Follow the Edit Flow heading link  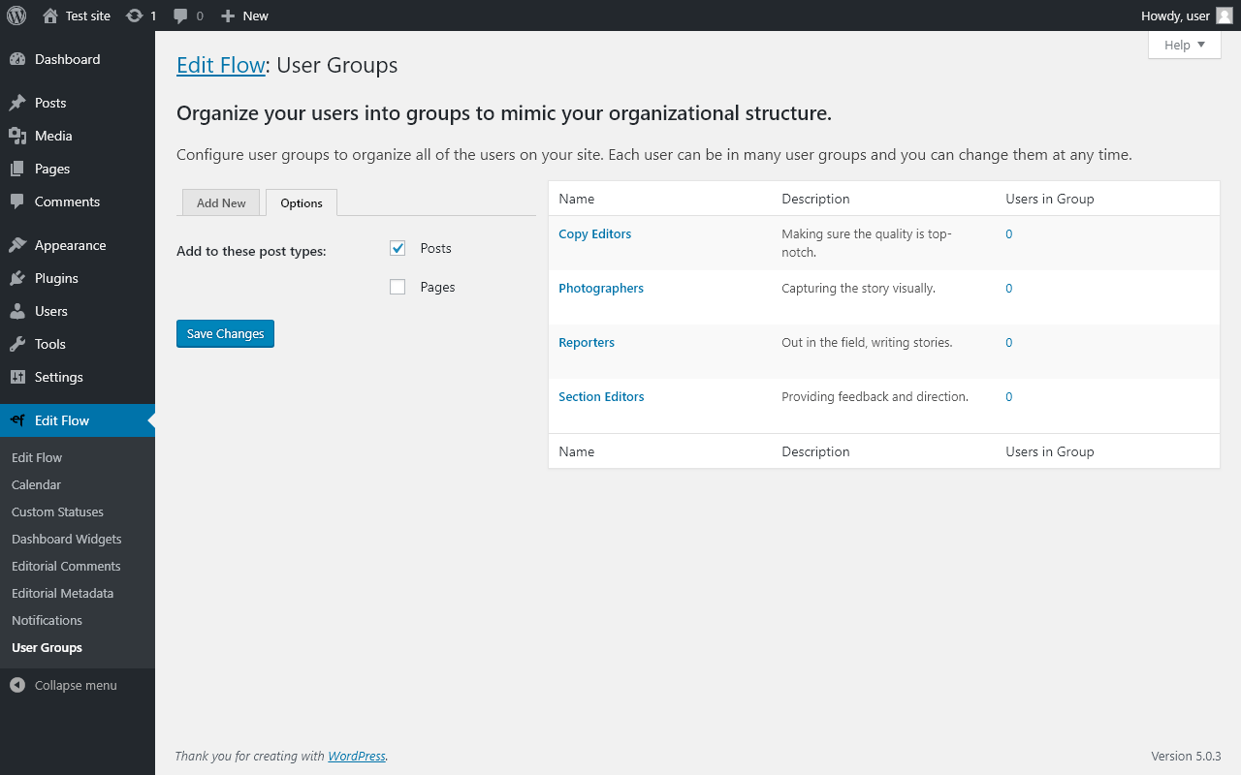tap(221, 65)
